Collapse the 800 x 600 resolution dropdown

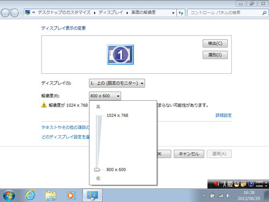(105, 96)
